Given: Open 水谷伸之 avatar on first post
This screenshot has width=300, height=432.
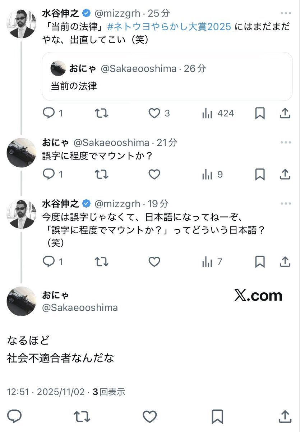Looking at the screenshot, I should point(22,23).
